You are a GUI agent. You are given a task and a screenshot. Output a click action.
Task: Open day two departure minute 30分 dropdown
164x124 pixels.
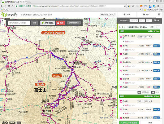click(147, 101)
